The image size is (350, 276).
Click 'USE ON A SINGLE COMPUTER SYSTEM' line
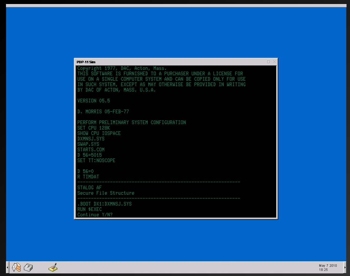click(162, 79)
